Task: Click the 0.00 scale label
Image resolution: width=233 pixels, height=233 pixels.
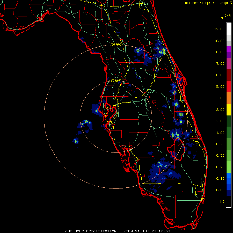Action: (x=220, y=190)
